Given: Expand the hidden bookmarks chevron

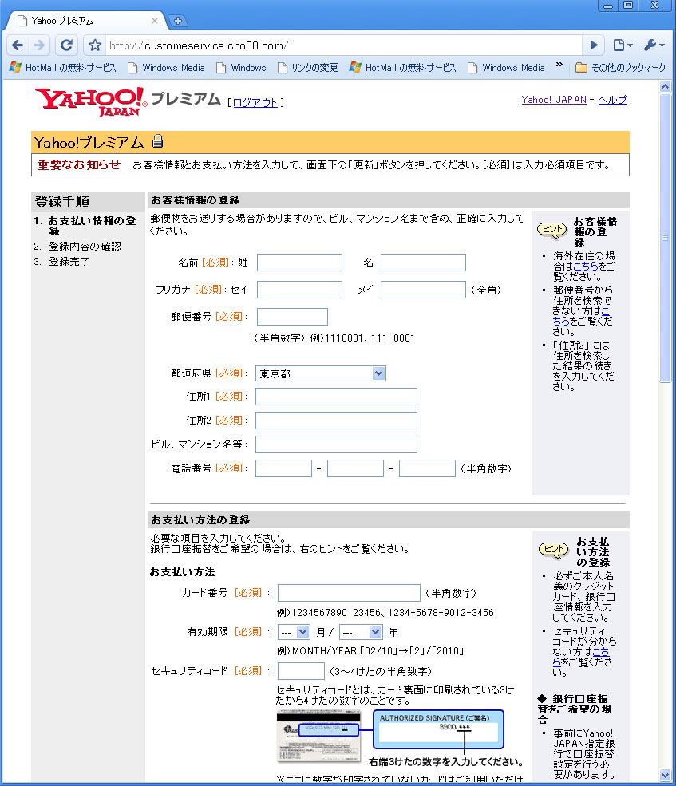Looking at the screenshot, I should click(x=559, y=65).
